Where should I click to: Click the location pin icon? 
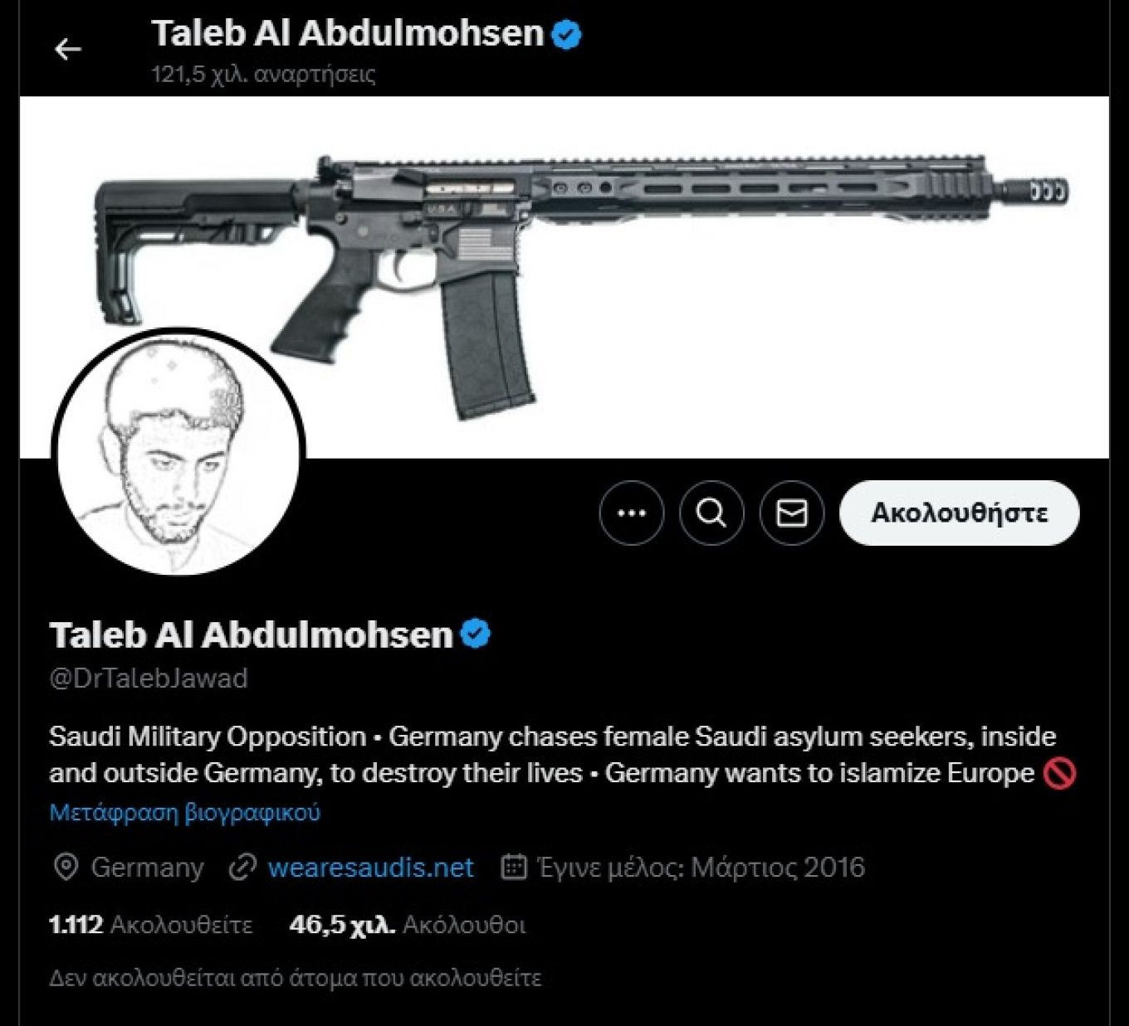click(x=65, y=868)
